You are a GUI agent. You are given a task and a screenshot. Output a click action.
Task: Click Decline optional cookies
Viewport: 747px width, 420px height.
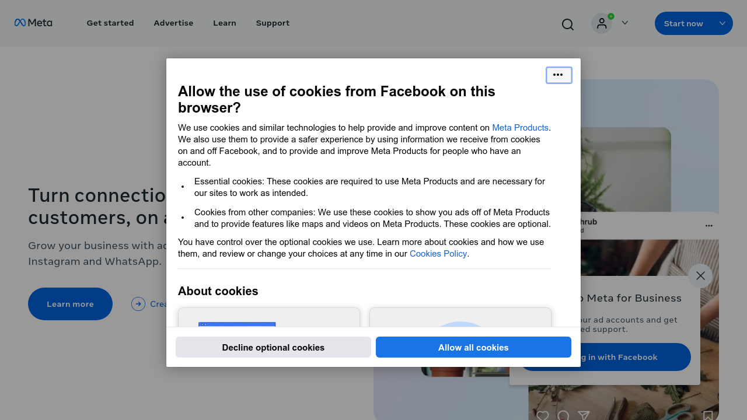273,347
